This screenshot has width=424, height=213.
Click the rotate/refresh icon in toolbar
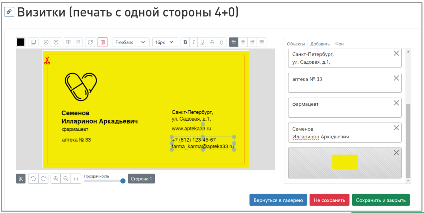[x=90, y=42]
